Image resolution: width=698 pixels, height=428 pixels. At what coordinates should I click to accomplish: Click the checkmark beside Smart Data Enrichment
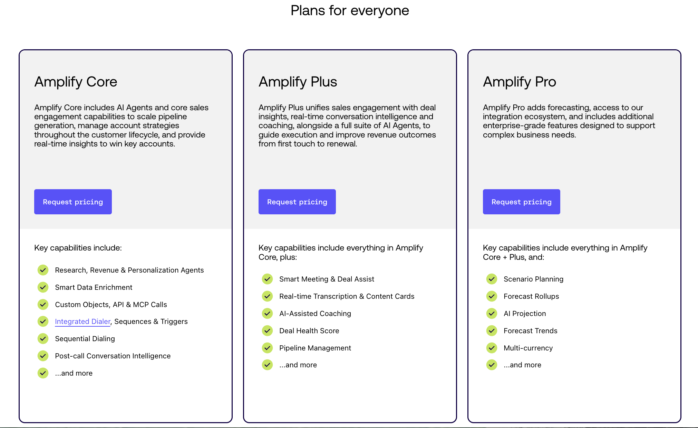click(43, 287)
